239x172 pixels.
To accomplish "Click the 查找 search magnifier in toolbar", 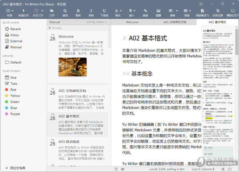I will (x=65, y=11).
